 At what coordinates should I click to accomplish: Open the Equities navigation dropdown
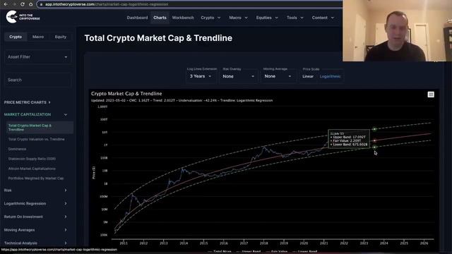(267, 18)
